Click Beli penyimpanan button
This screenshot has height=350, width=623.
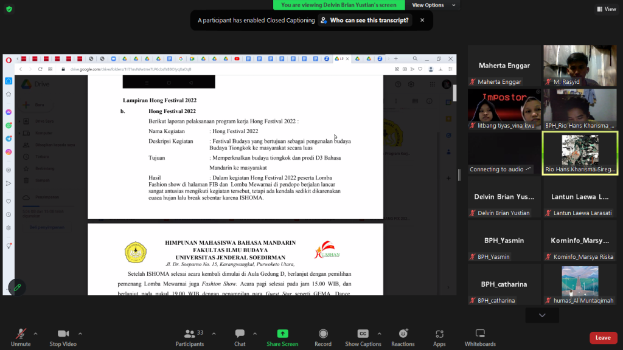pyautogui.click(x=47, y=227)
